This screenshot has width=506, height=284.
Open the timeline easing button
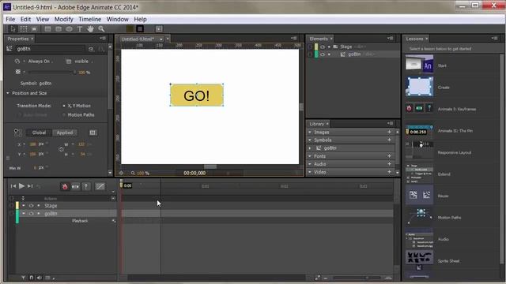click(x=100, y=186)
